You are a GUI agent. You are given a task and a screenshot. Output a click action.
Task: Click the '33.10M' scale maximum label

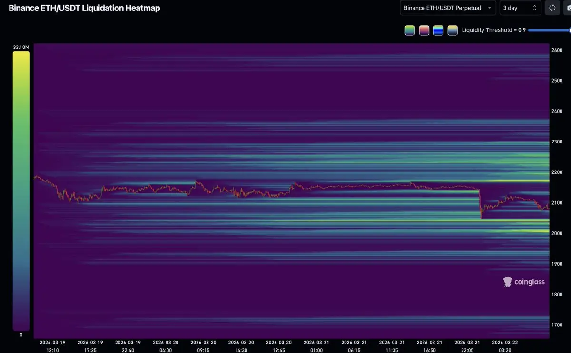pos(21,47)
